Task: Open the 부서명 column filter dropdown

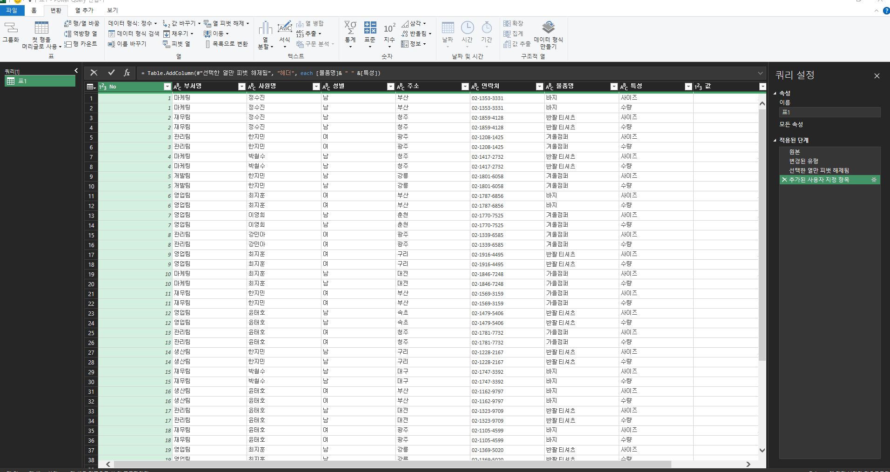Action: point(241,87)
